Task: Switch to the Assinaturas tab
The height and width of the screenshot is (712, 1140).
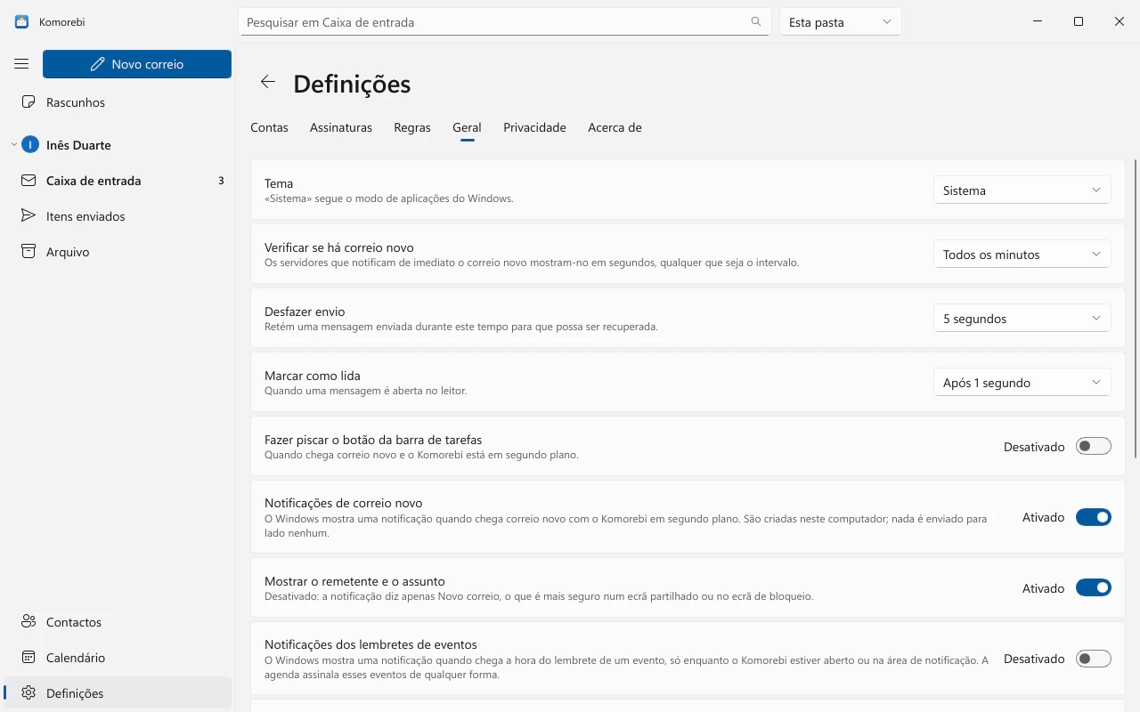Action: click(341, 127)
